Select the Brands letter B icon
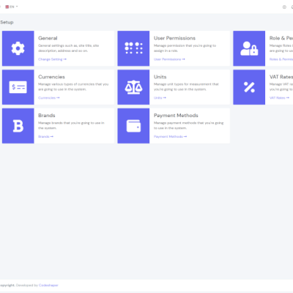This screenshot has height=293, width=293. coord(18,126)
